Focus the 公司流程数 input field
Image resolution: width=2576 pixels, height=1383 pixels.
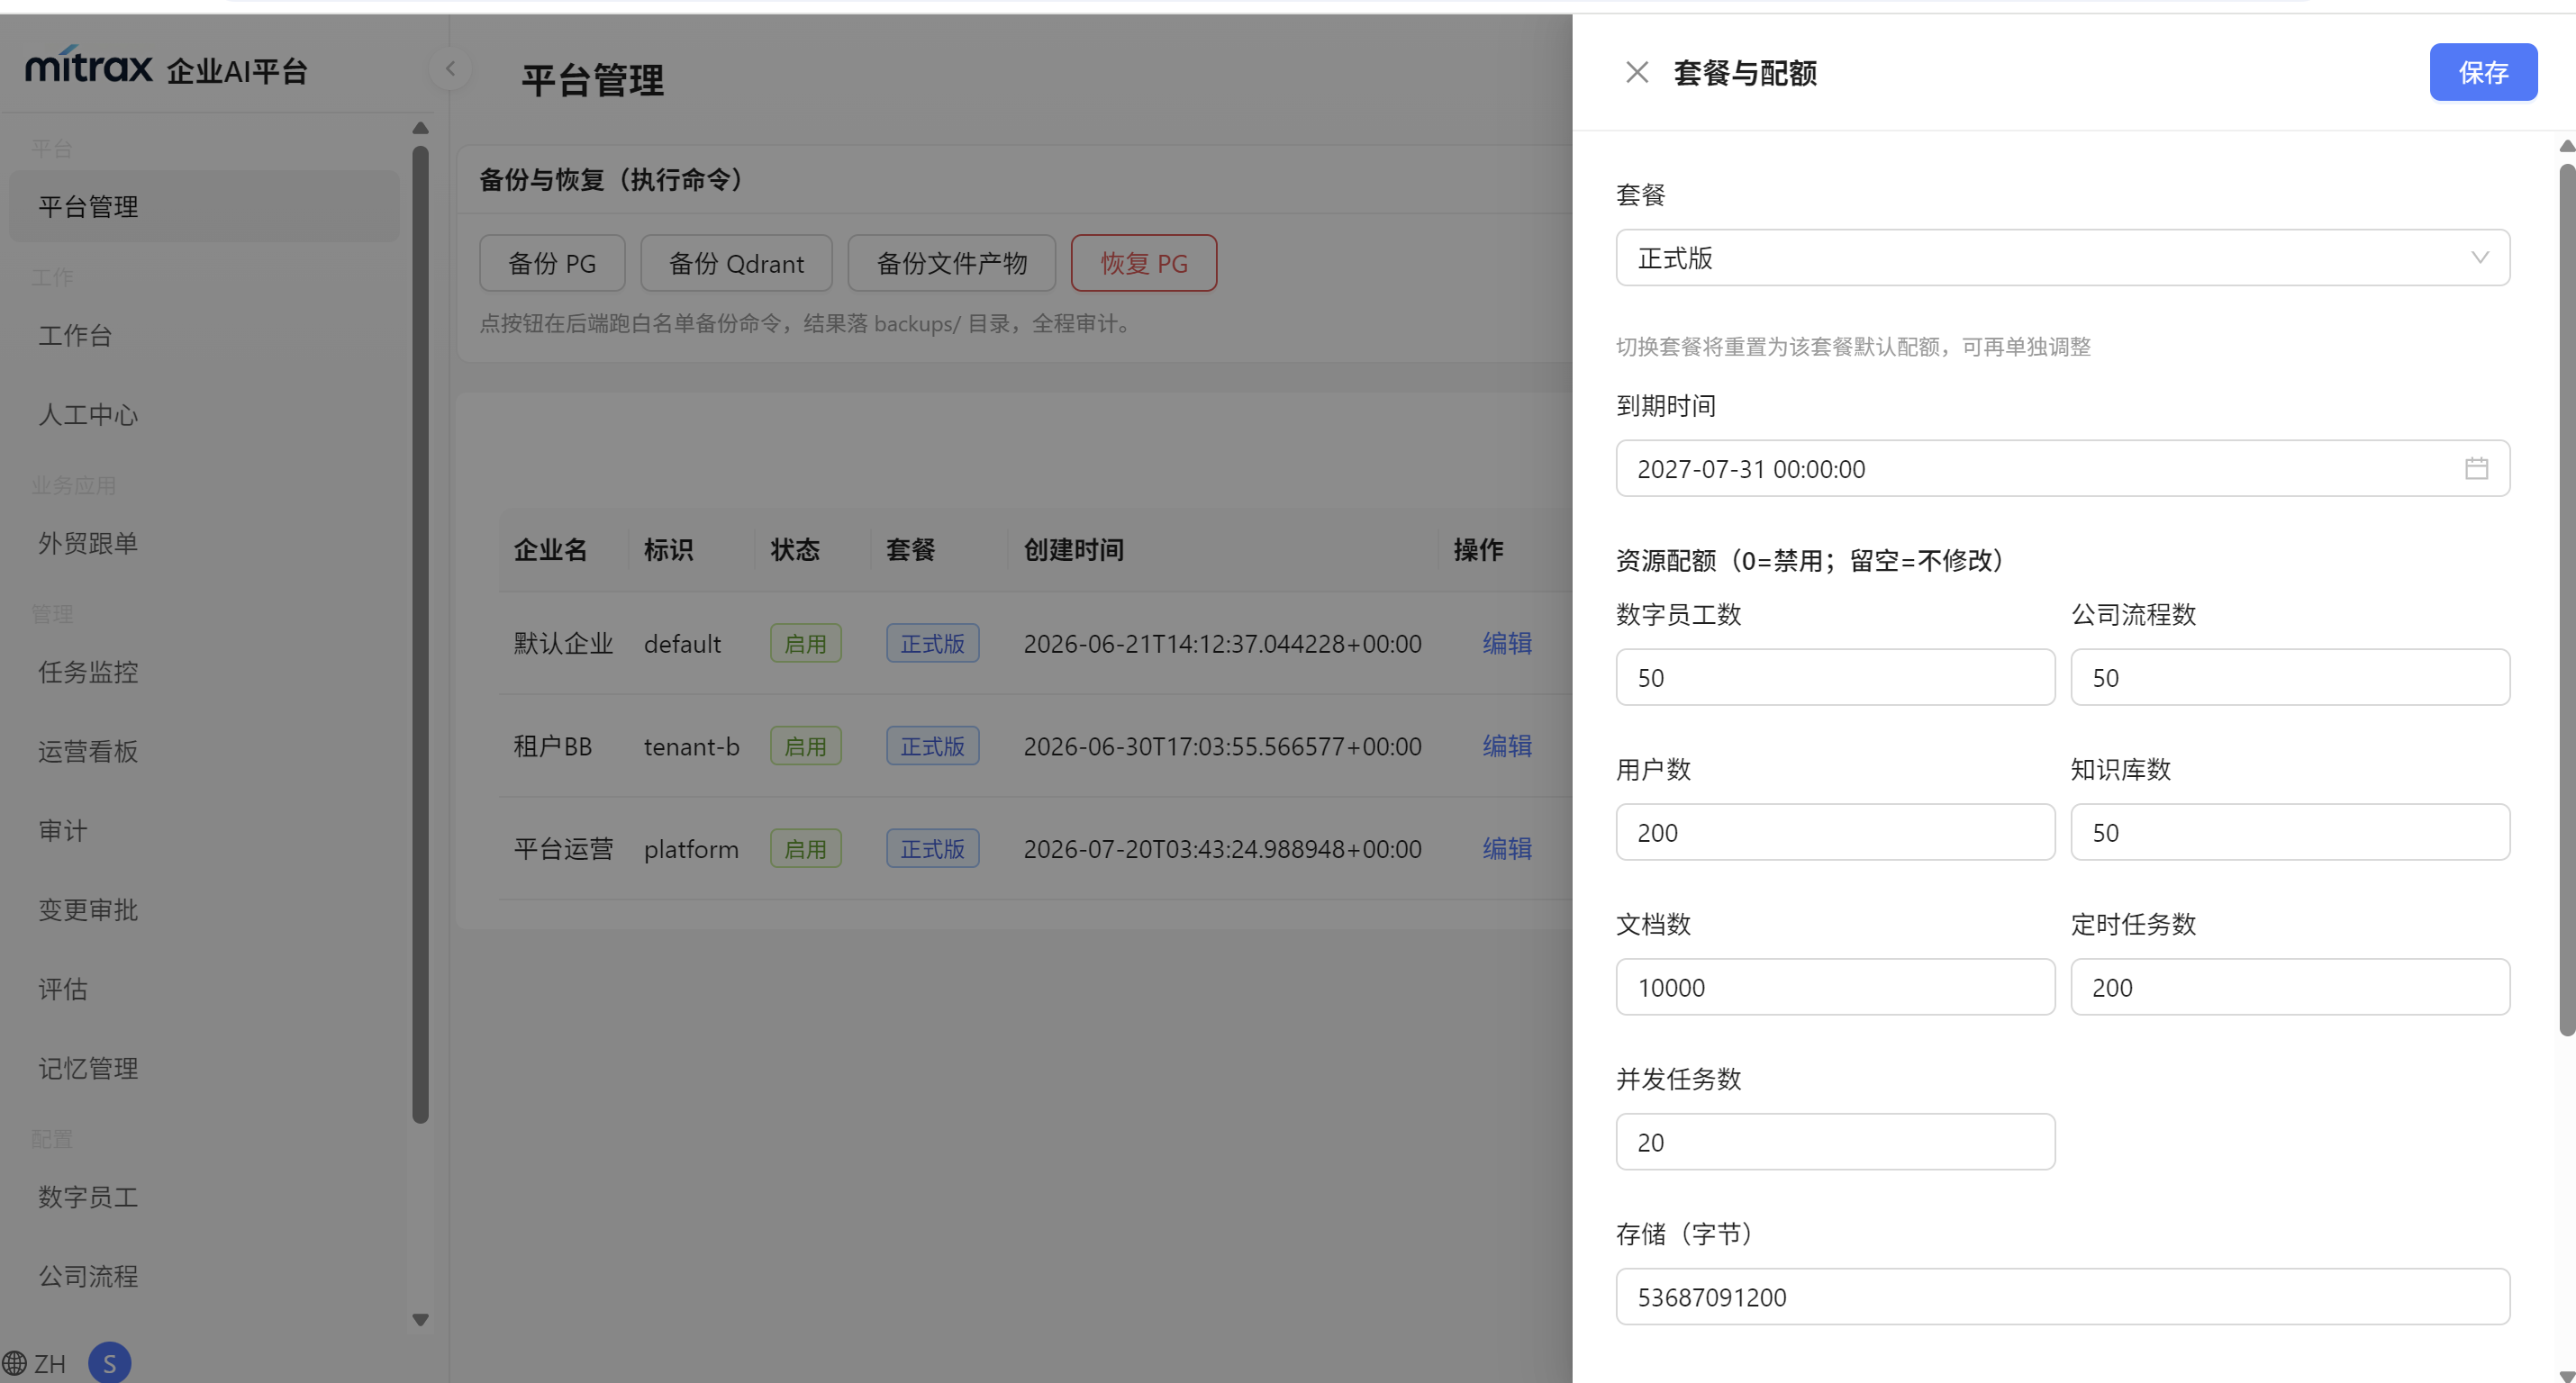pos(2290,677)
